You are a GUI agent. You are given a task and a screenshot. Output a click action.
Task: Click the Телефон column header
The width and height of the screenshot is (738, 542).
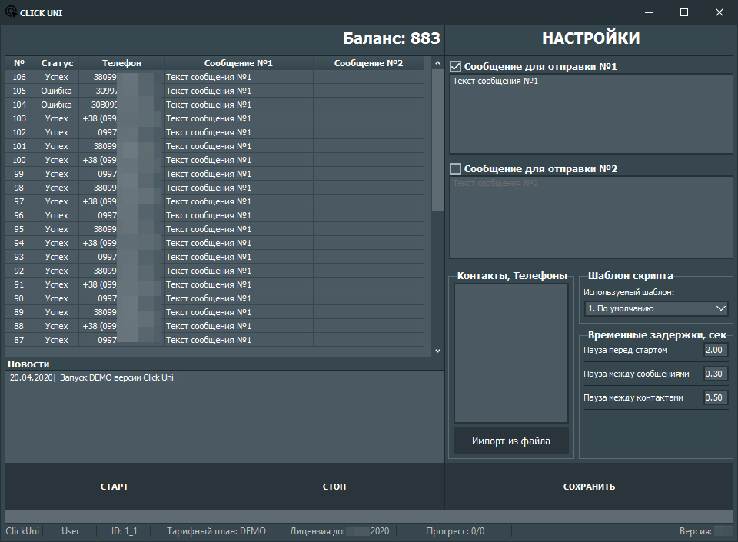click(121, 63)
